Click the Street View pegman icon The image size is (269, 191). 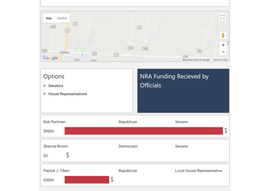223,36
